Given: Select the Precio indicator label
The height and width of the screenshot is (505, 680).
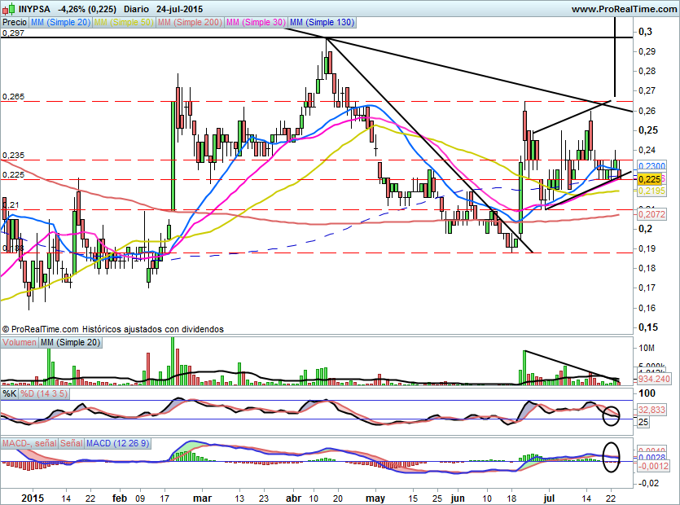Looking at the screenshot, I should pos(15,22).
